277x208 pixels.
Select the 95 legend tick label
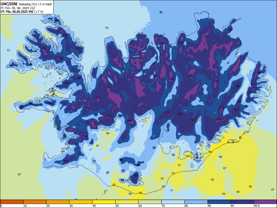point(232,206)
